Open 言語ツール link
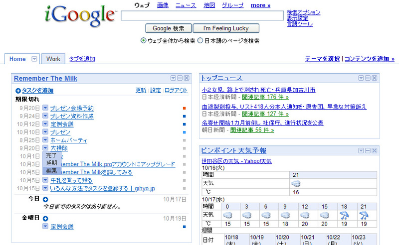 300,24
